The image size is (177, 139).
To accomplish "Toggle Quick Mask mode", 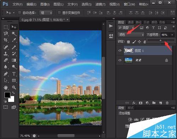I will click(6, 107).
